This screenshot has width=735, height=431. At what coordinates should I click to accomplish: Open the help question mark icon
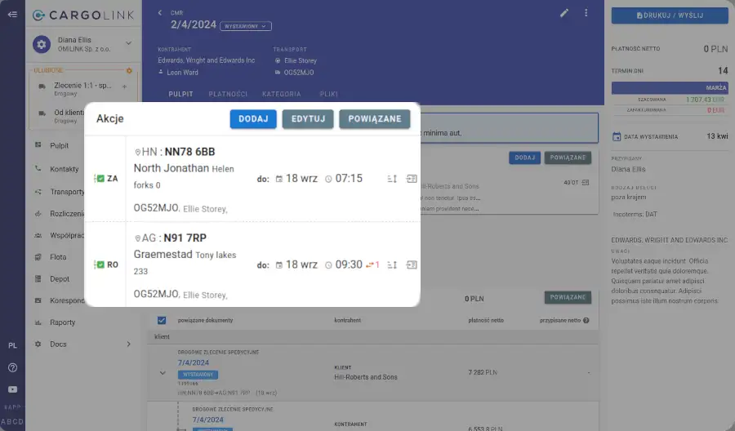tap(12, 367)
